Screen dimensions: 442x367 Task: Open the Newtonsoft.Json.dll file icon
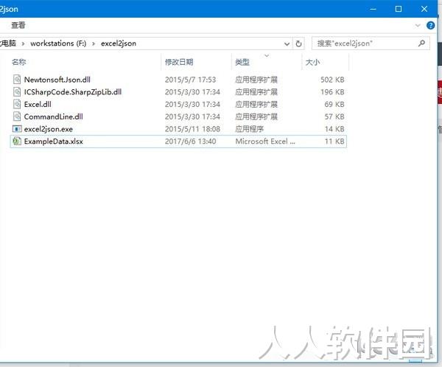17,80
